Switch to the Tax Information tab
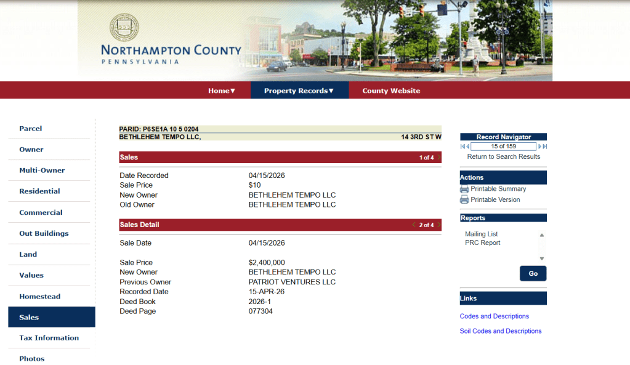Viewport: 630px width, 365px height. (x=49, y=338)
